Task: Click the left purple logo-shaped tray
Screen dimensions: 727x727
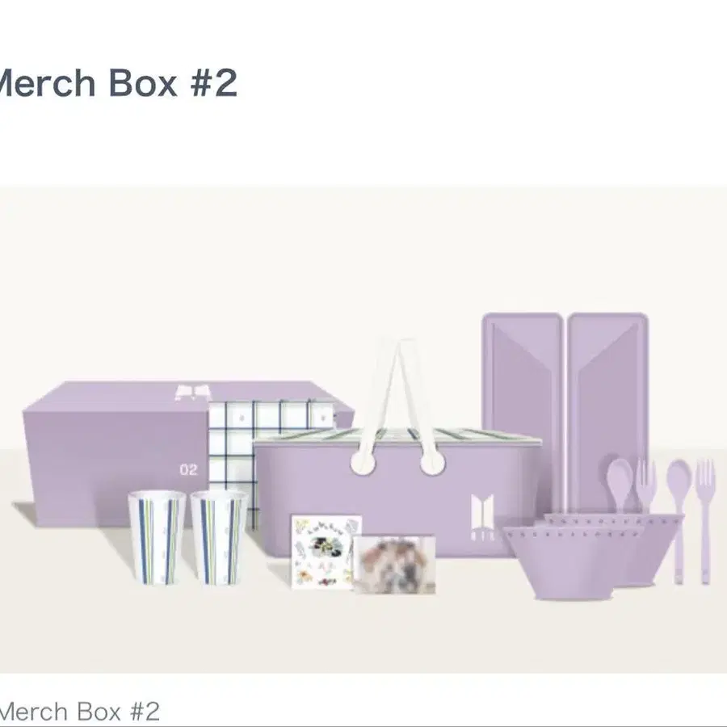Action: pyautogui.click(x=523, y=408)
